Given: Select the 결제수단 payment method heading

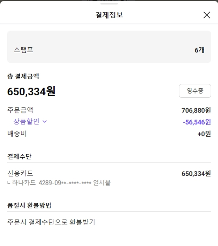Looking at the screenshot, I should pos(19,156).
